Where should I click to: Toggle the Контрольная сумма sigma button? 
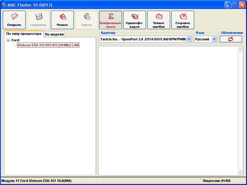pos(111,20)
